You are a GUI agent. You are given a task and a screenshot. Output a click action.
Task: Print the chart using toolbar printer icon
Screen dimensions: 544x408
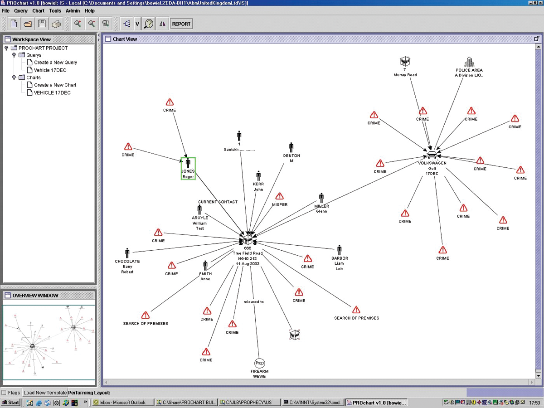[56, 23]
